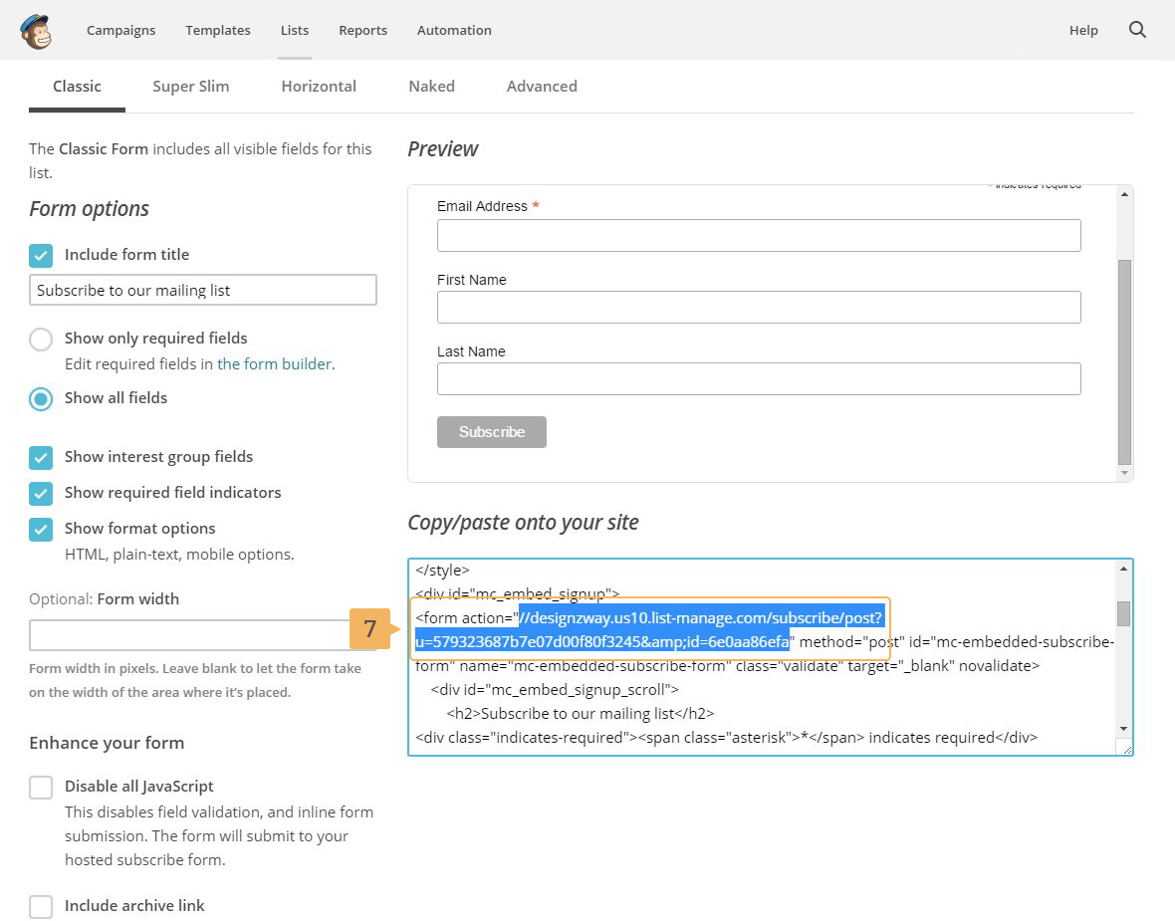Select Show only required fields
This screenshot has width=1175, height=921.
pos(41,339)
